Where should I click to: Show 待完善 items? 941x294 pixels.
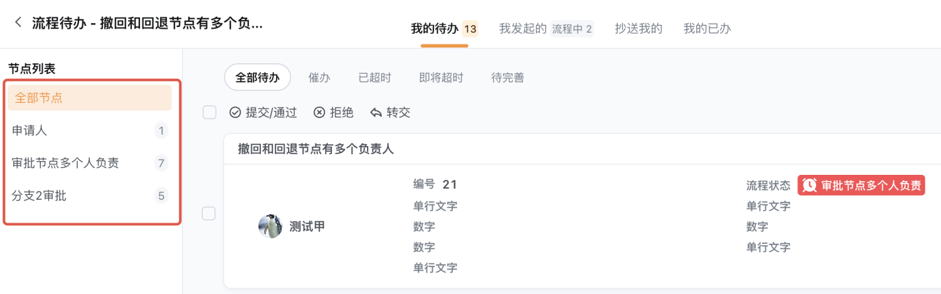click(x=508, y=78)
